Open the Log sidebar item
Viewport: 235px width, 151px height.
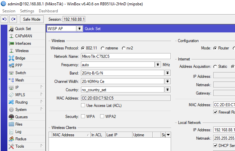click(18, 132)
